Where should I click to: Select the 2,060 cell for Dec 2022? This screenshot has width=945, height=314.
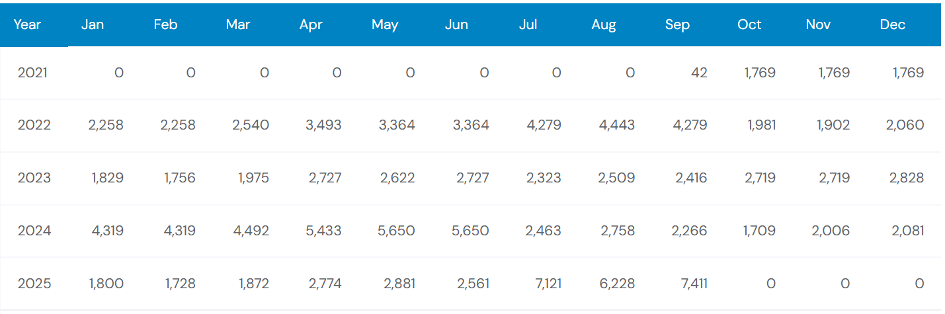click(x=906, y=125)
